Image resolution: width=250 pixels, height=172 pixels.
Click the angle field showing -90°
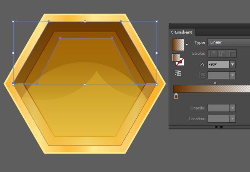click(218, 65)
